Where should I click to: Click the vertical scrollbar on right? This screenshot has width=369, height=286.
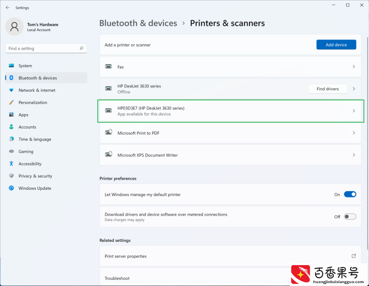tap(367, 143)
